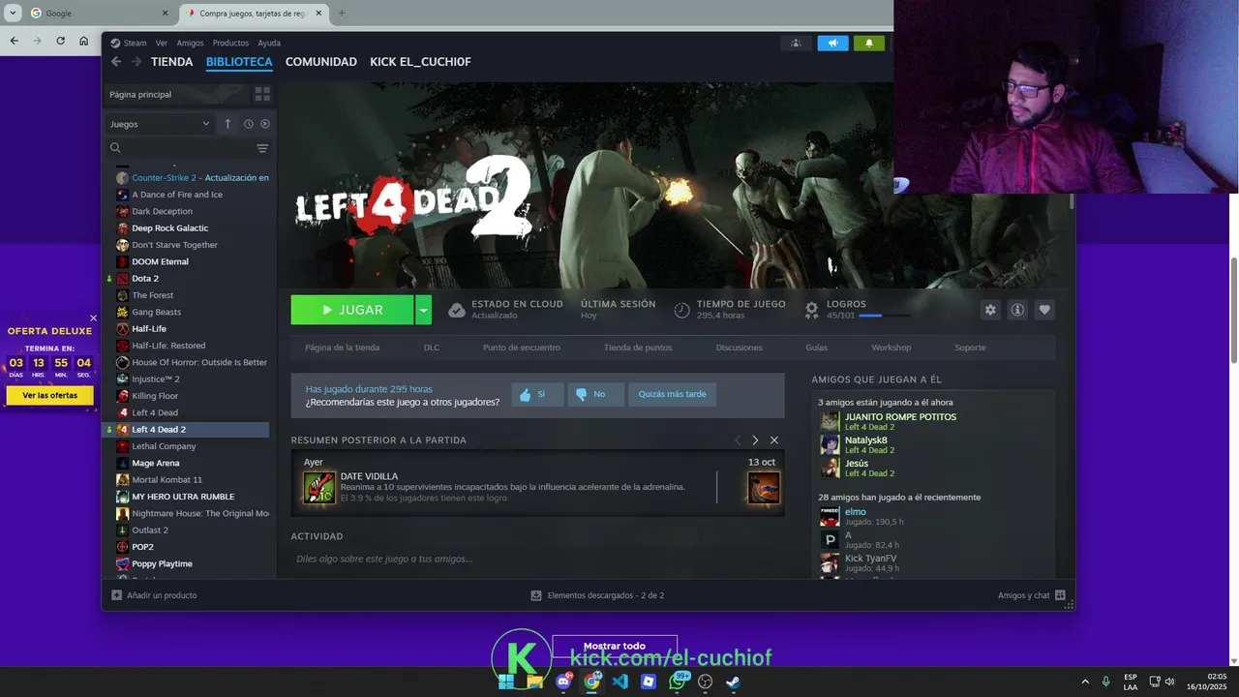This screenshot has width=1239, height=697.
Task: Open WhatsApp from the taskbar
Action: click(678, 682)
